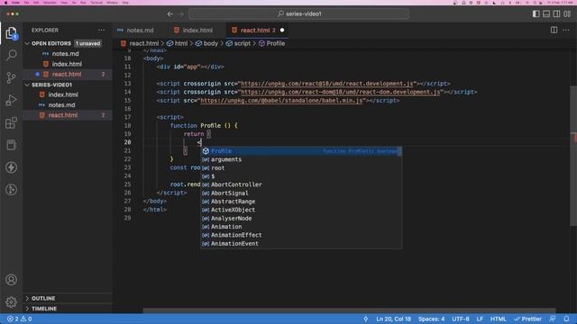Choose root autocomplete suggestion
The image size is (577, 324).
pyautogui.click(x=301, y=168)
